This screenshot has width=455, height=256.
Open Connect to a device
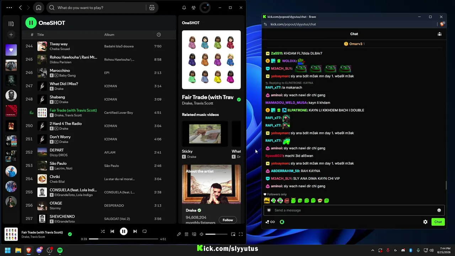[x=194, y=234]
